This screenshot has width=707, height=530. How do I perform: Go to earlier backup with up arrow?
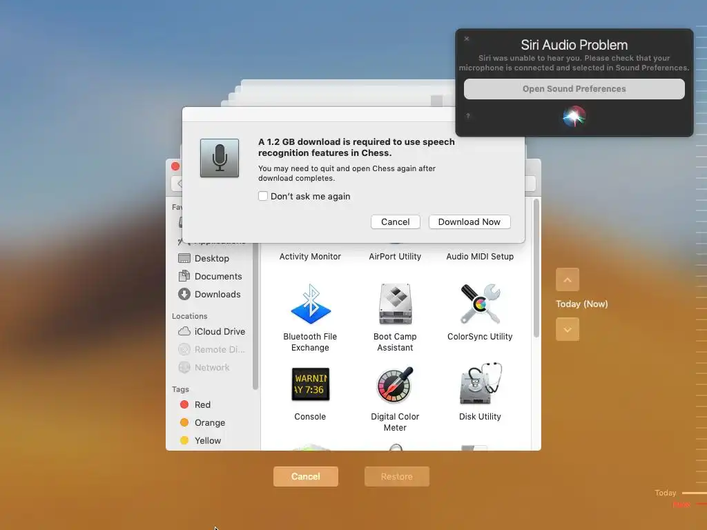click(568, 280)
